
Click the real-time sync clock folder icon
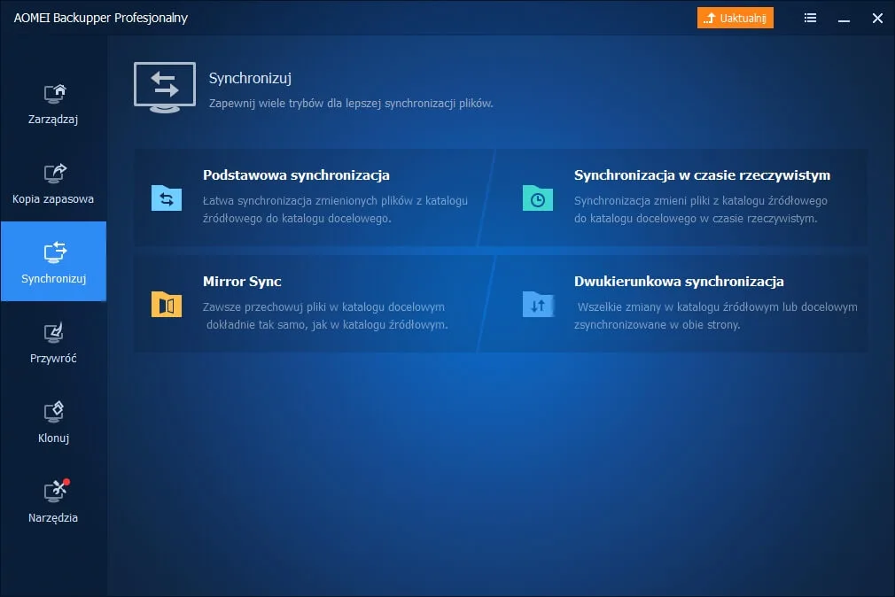coord(537,198)
